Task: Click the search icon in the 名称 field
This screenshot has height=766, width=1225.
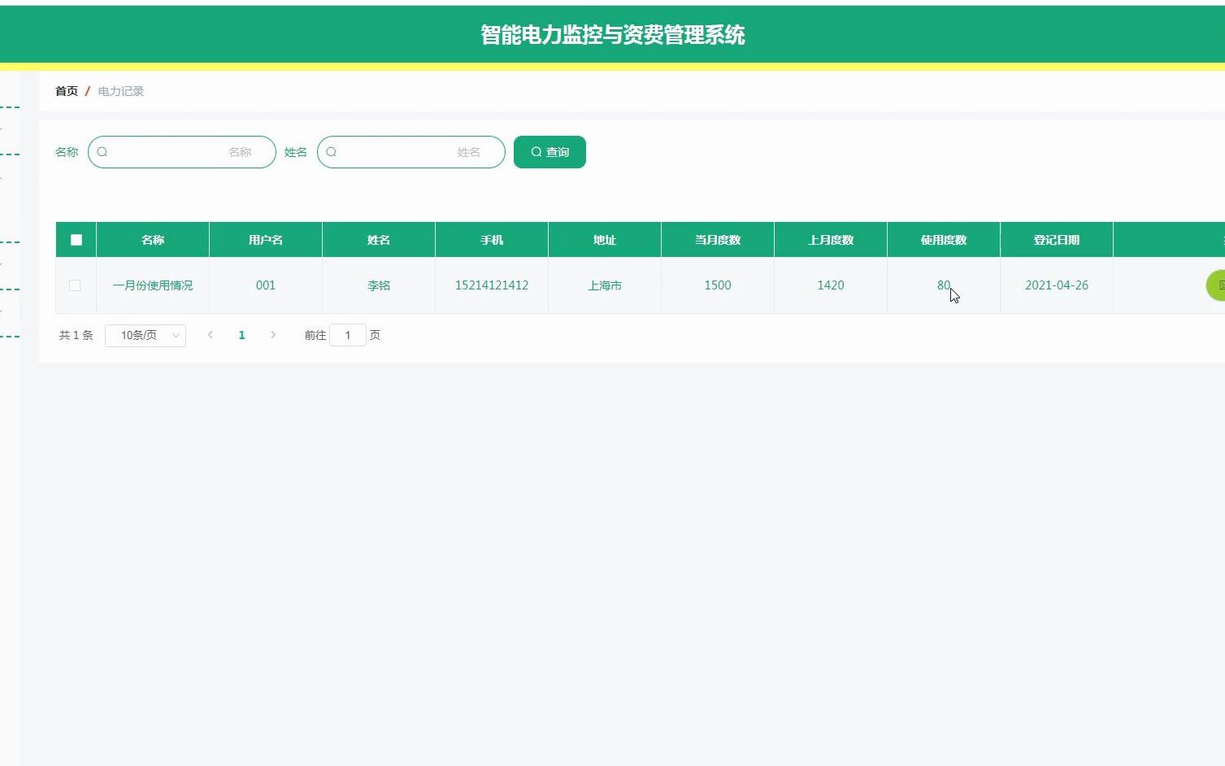Action: point(103,152)
